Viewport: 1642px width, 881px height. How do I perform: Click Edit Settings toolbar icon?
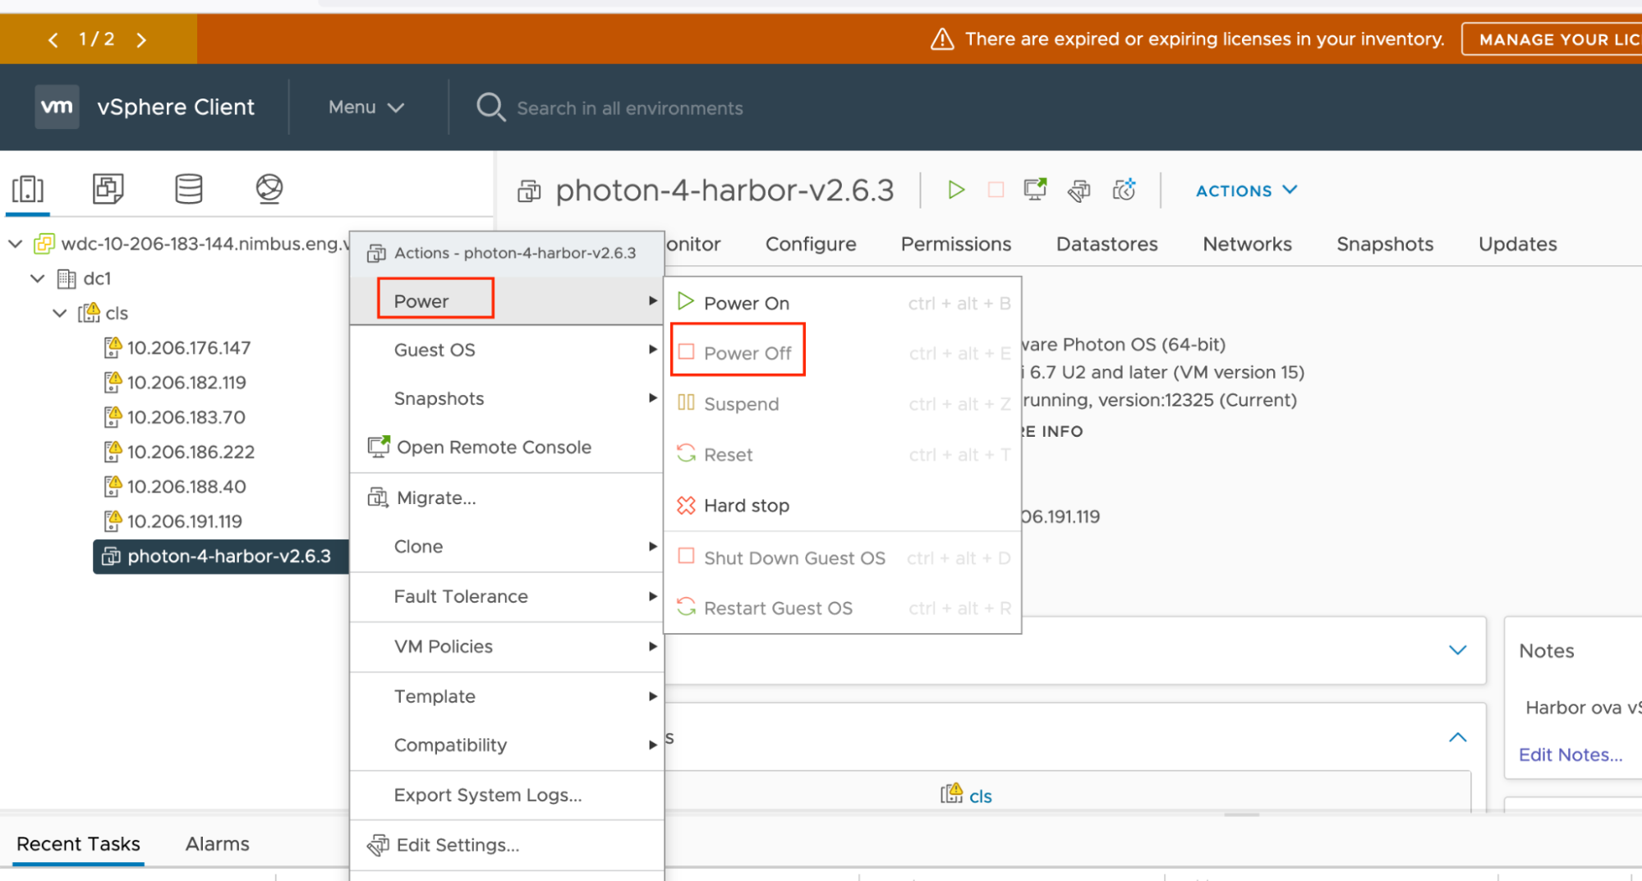click(1079, 190)
